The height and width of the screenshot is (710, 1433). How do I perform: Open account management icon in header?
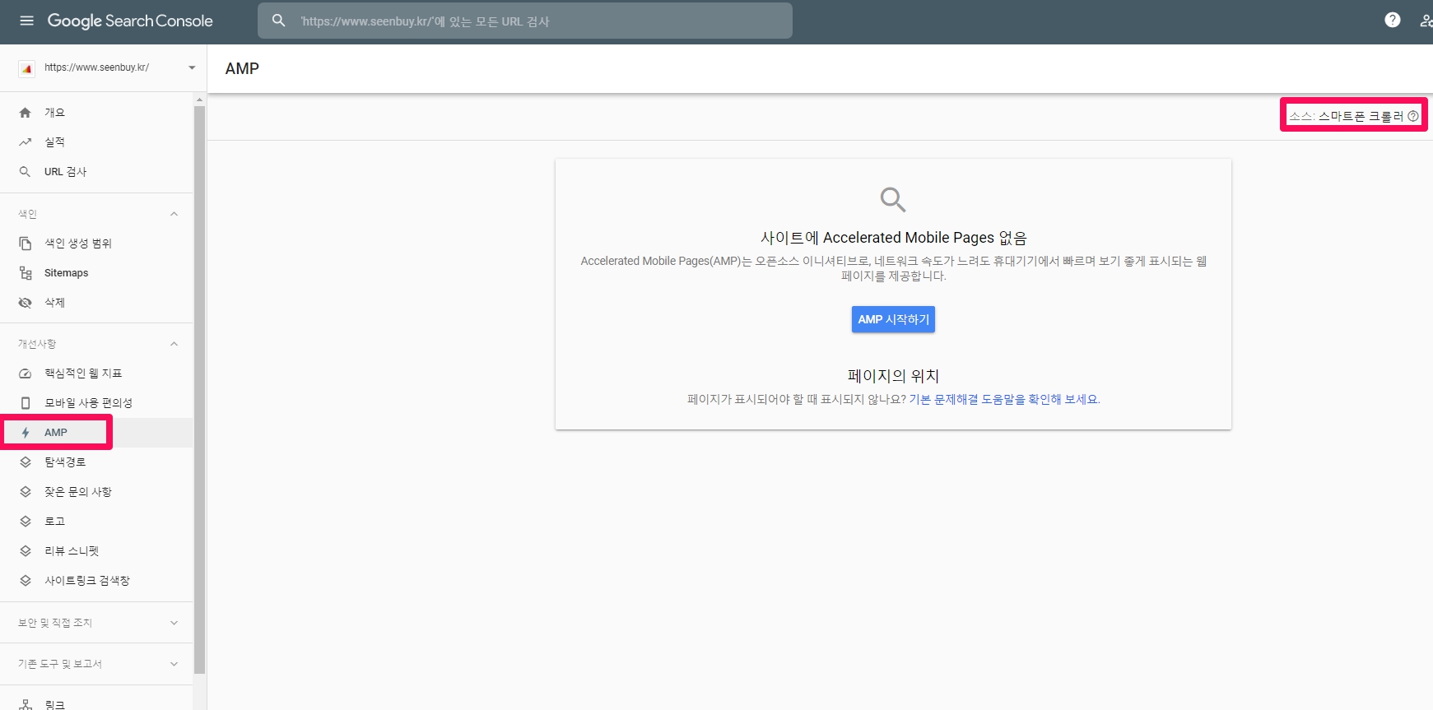click(x=1425, y=21)
